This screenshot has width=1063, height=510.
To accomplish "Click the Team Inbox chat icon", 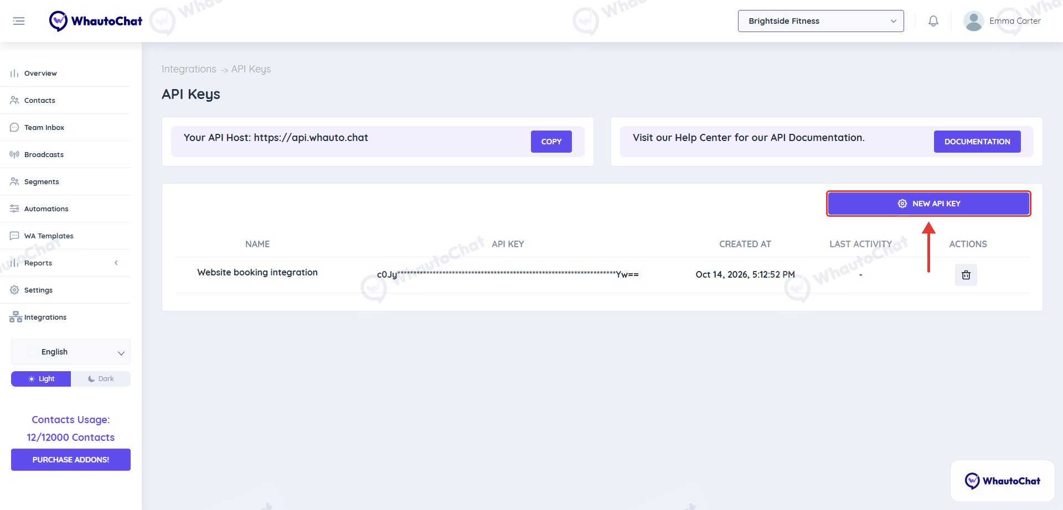I will (14, 128).
